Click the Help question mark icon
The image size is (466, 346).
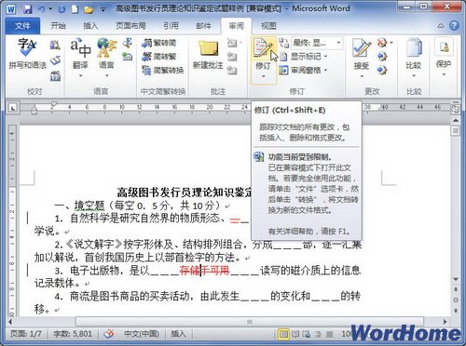[454, 26]
